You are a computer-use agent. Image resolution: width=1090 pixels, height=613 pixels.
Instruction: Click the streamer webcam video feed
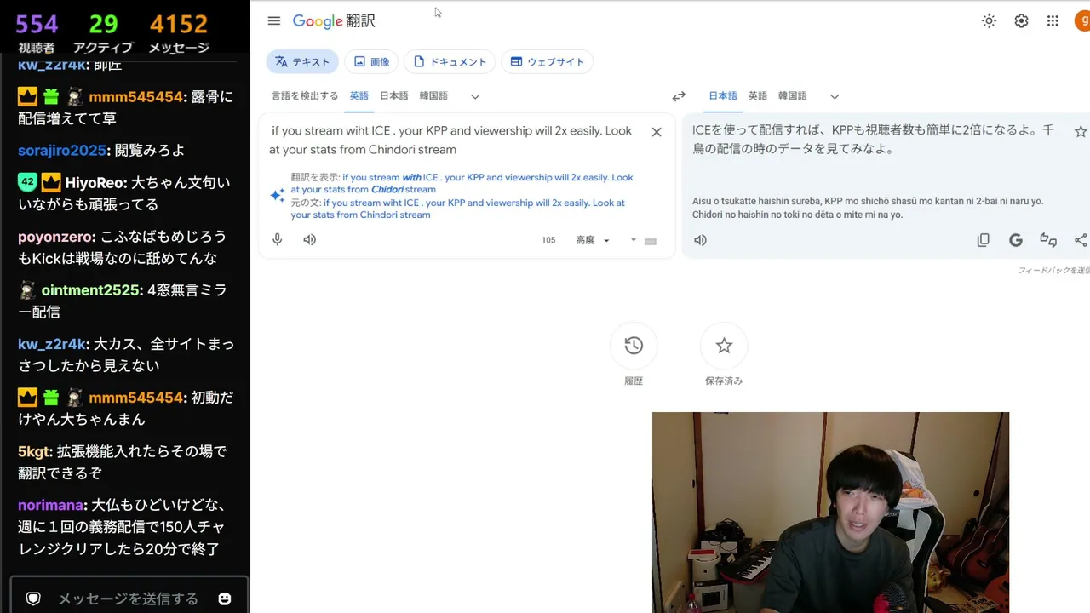click(x=830, y=513)
